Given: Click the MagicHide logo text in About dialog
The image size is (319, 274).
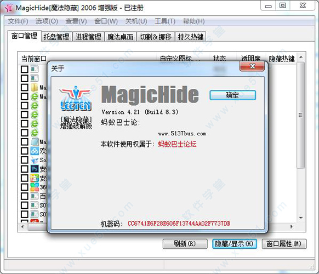Looking at the screenshot, I should pyautogui.click(x=150, y=95).
